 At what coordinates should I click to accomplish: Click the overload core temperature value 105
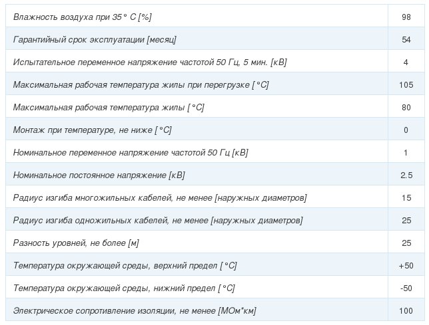(x=406, y=85)
